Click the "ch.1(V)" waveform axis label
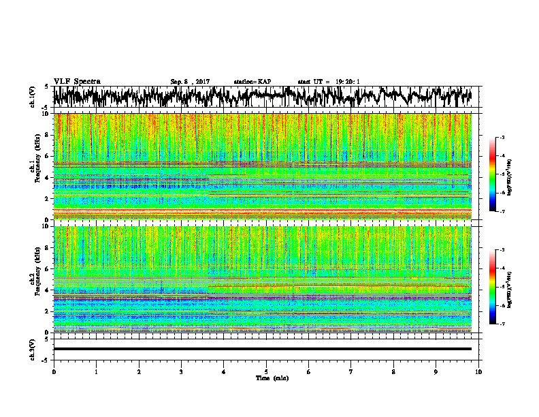The height and width of the screenshot is (417, 539). point(33,97)
